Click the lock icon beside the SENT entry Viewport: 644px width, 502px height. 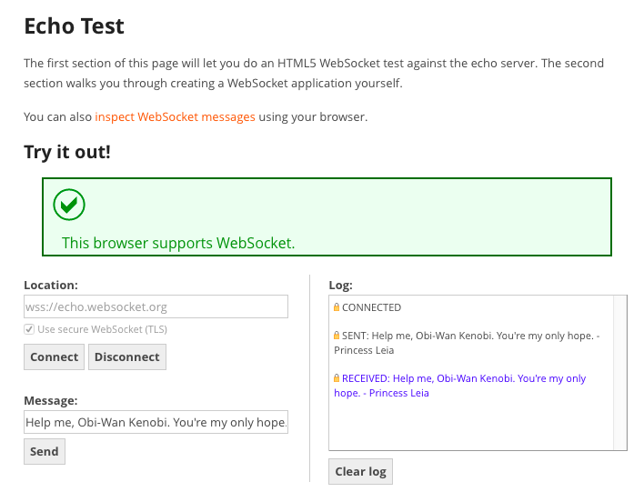click(337, 336)
